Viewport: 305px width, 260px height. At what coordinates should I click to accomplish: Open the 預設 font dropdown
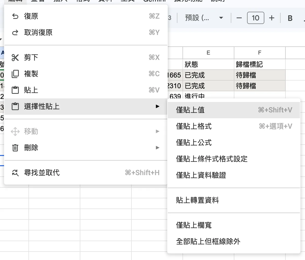204,18
